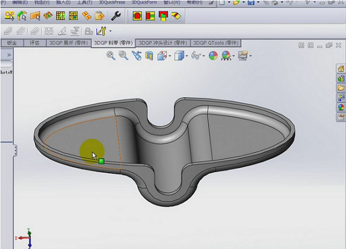Click the Edit Appearance color sphere icon
This screenshot has width=346, height=249.
pyautogui.click(x=213, y=55)
